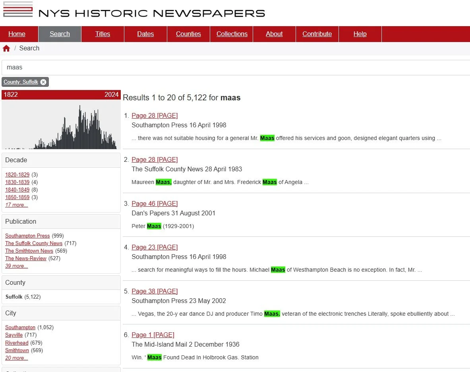Screen dimensions: 470x372
Task: Click snippet 'Found Dead In Holbrook Gas. Station'
Action: 211,357
